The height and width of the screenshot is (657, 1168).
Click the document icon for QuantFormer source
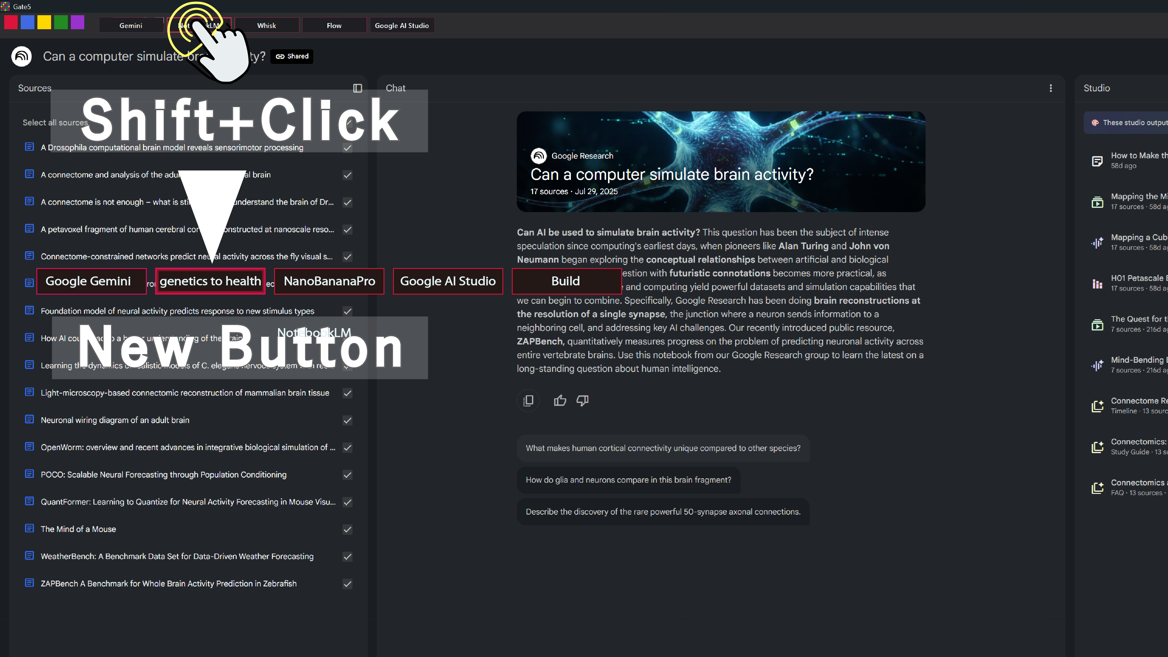click(30, 501)
